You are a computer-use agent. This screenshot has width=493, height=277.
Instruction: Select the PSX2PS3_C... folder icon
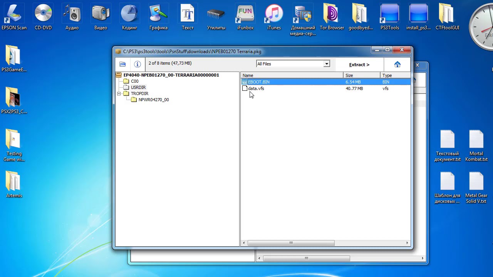[x=14, y=101]
